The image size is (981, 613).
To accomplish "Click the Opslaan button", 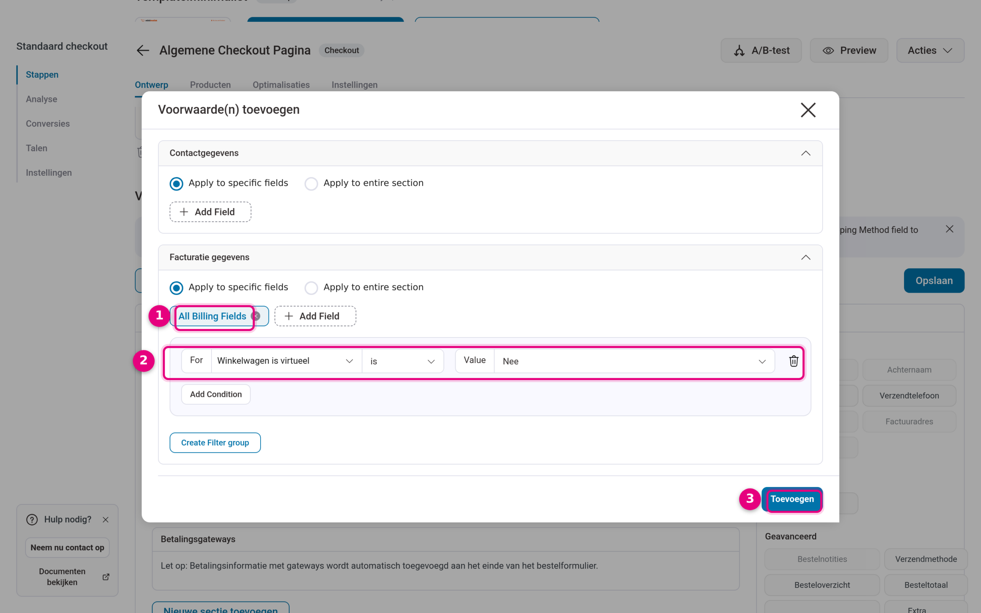I will (934, 280).
